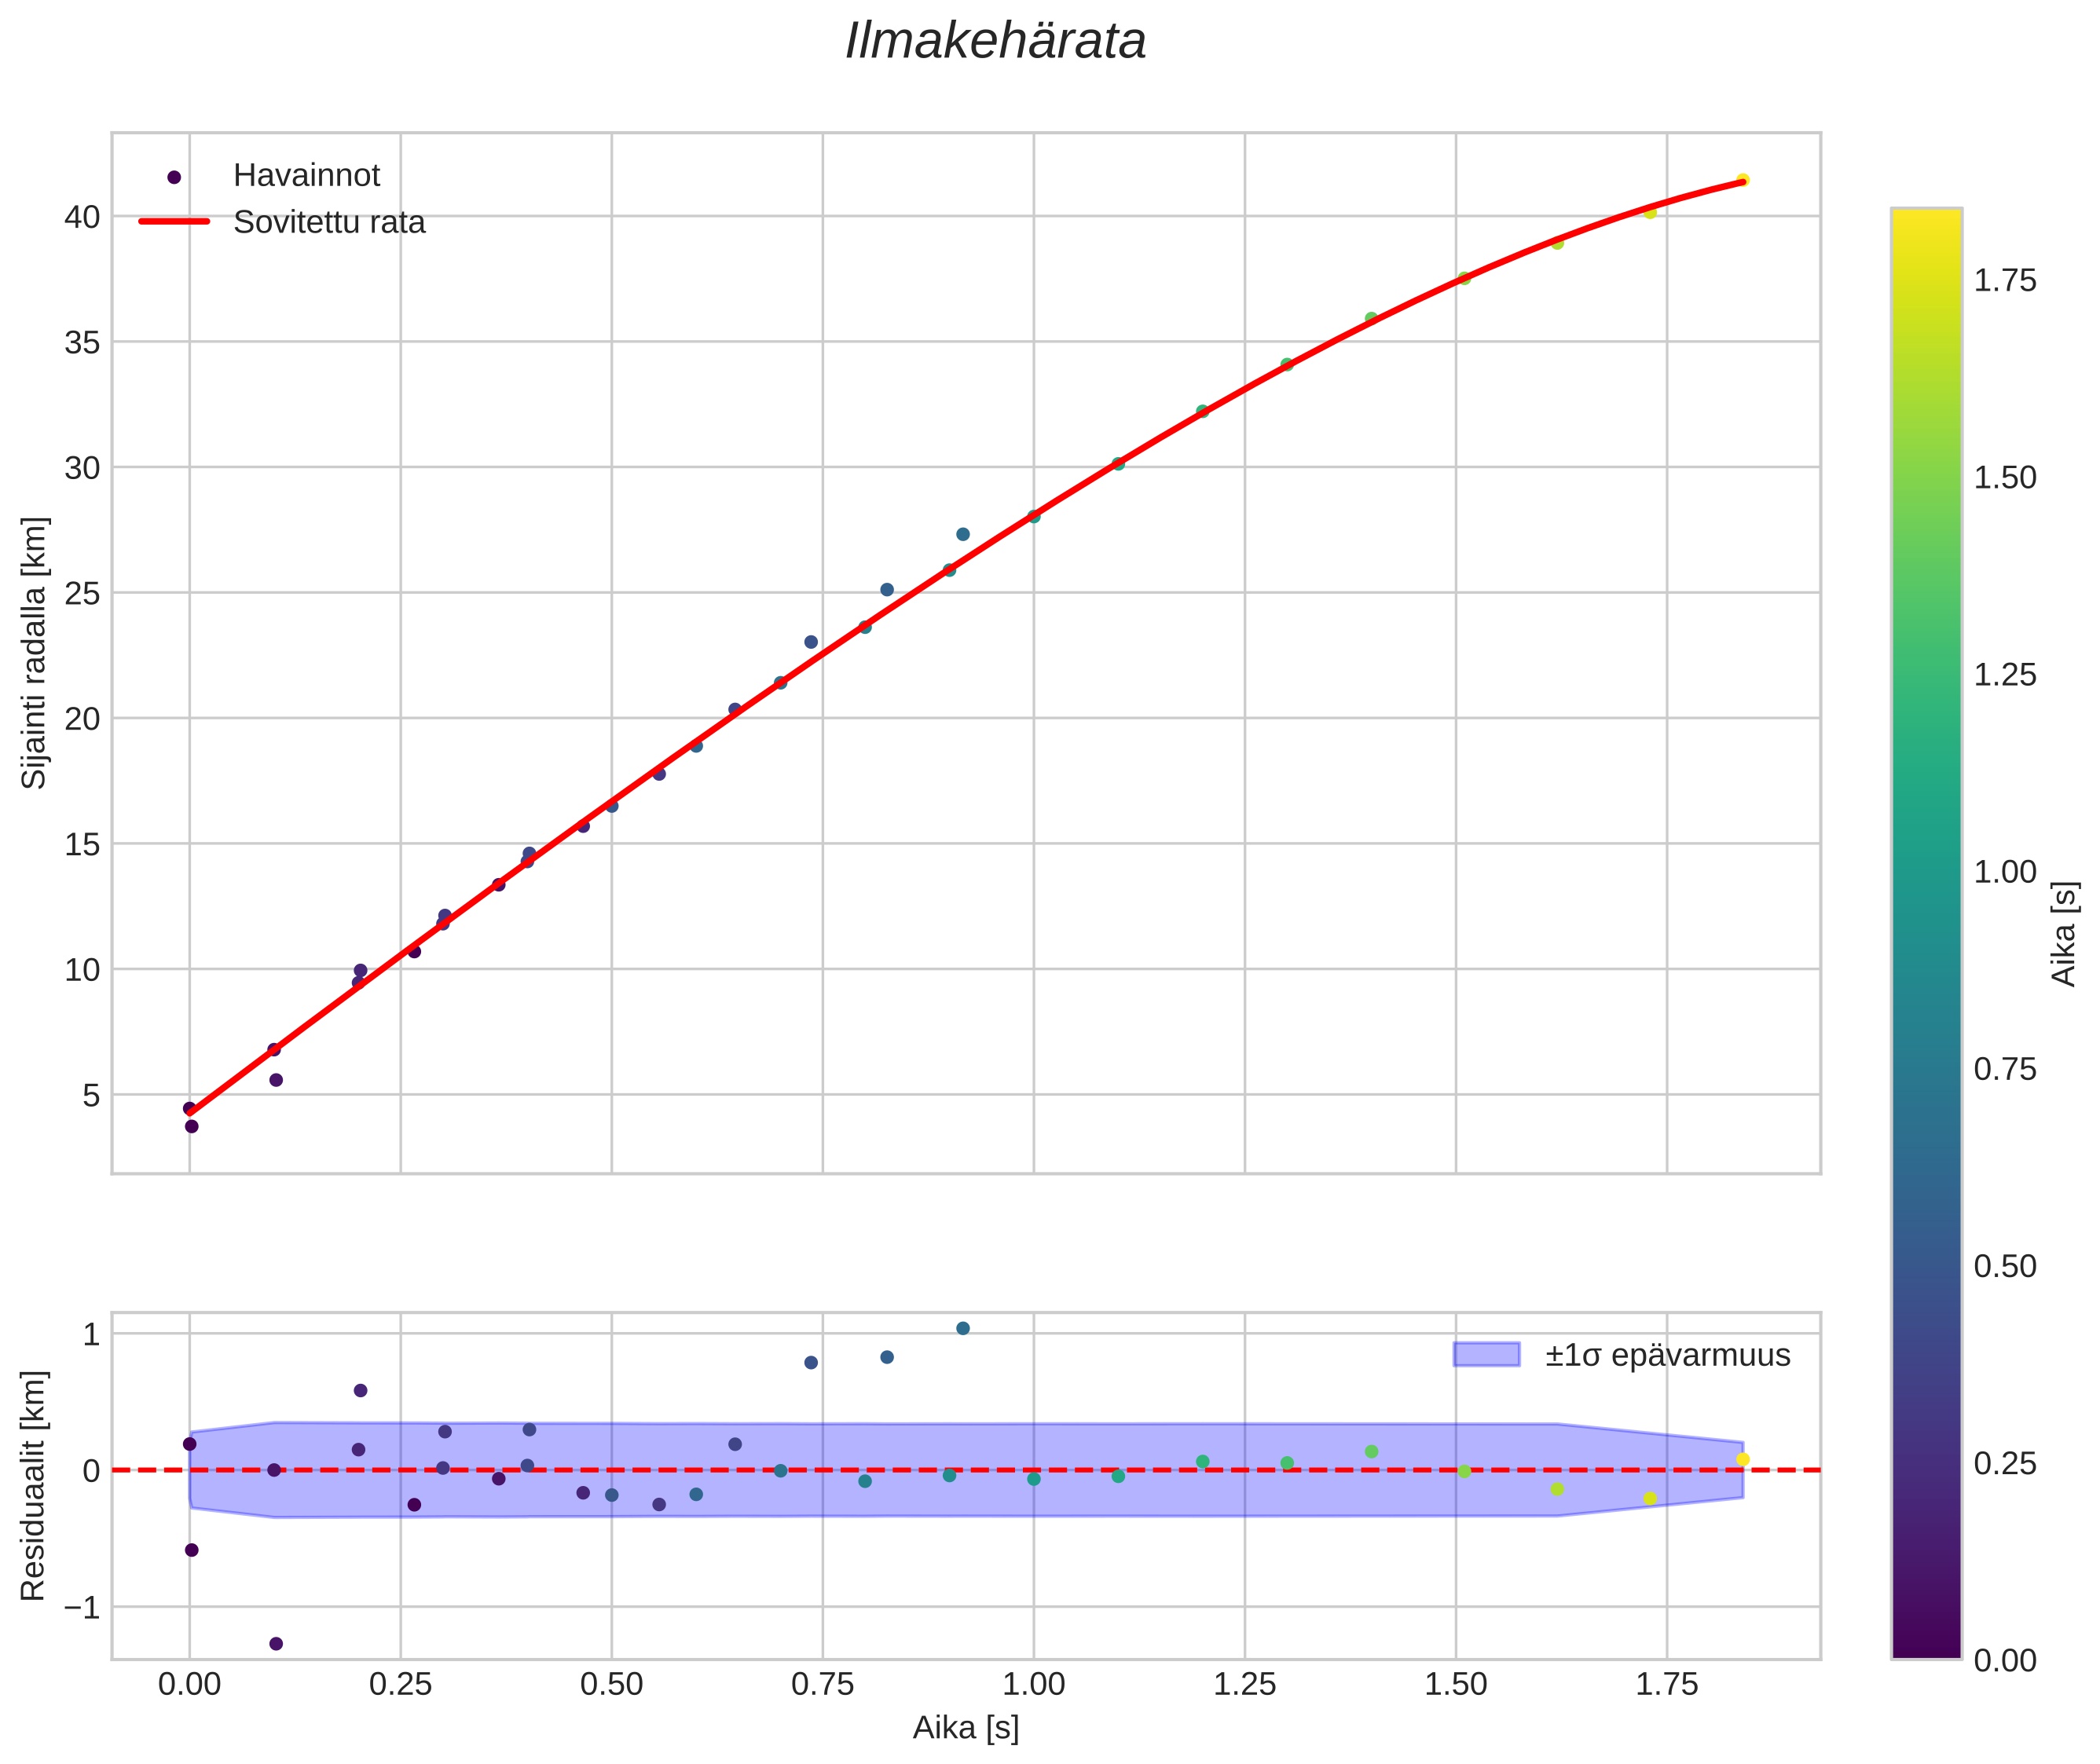Screen dimensions: 2100x1764
Task: Click the Sovitettu rata legend text
Action: tap(329, 222)
